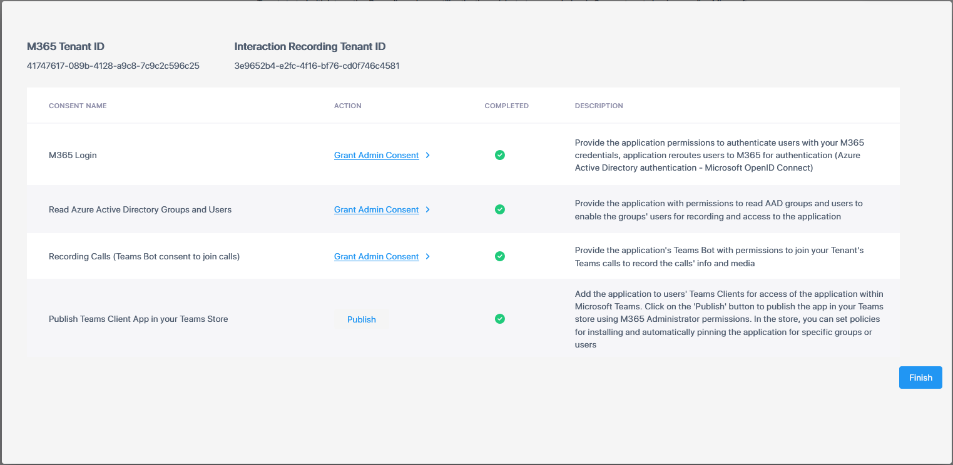Click description about Teams Bot joining Tenant's calls
Screen dimensions: 953x465
[720, 257]
